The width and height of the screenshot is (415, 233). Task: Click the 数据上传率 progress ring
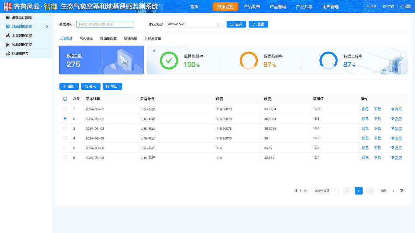pos(328,60)
